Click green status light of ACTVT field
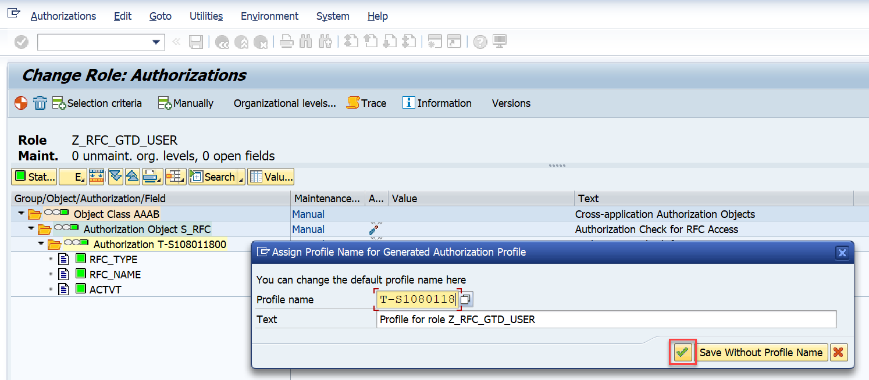Image resolution: width=869 pixels, height=380 pixels. click(x=81, y=289)
